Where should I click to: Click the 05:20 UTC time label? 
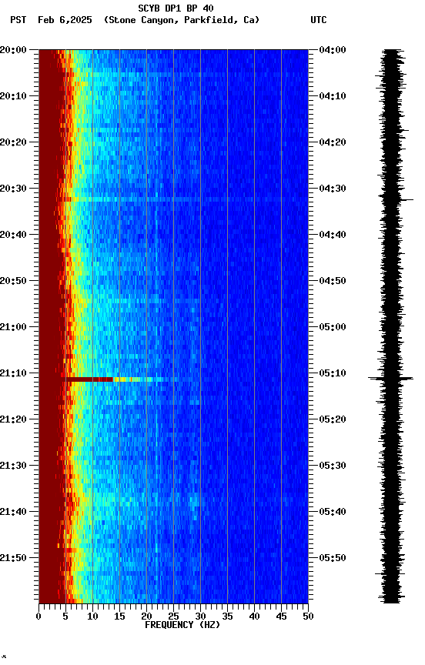click(333, 419)
